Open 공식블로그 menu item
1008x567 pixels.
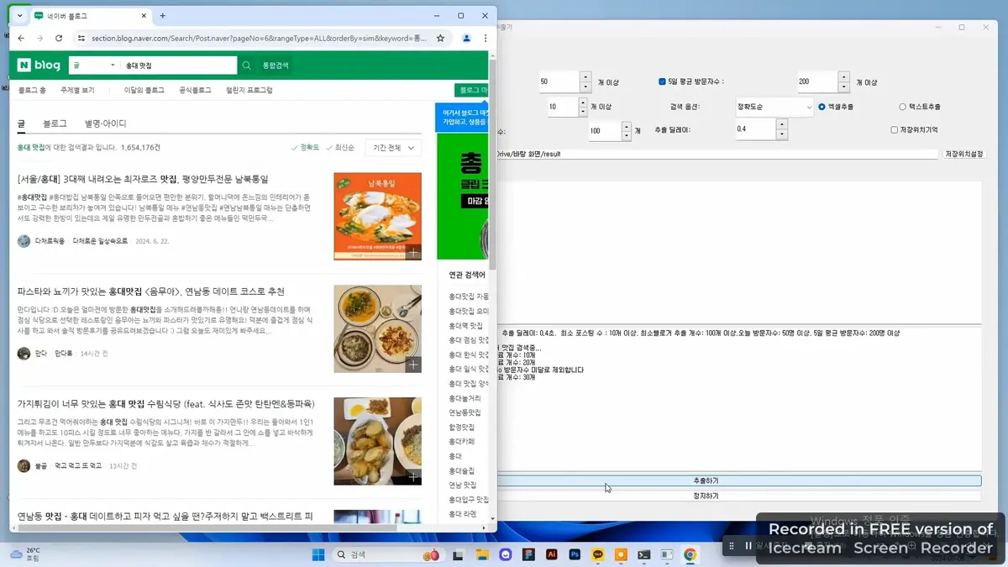click(195, 90)
